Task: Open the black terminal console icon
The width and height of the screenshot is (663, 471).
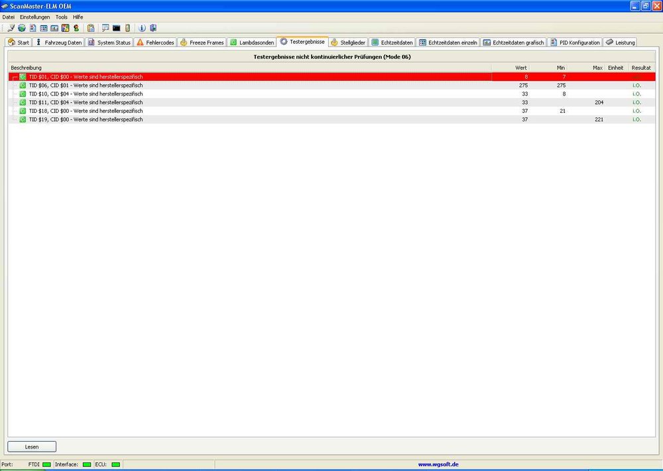Action: pyautogui.click(x=116, y=28)
